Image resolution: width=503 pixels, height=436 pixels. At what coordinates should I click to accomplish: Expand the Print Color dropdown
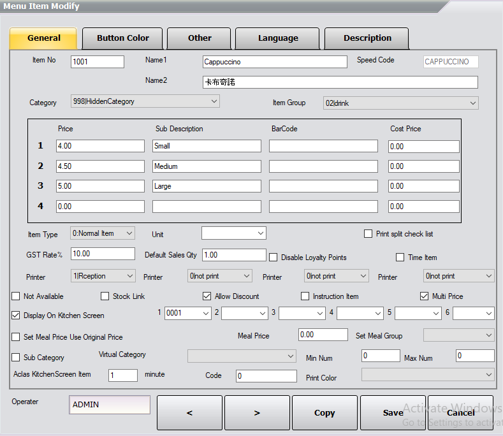tap(428, 374)
